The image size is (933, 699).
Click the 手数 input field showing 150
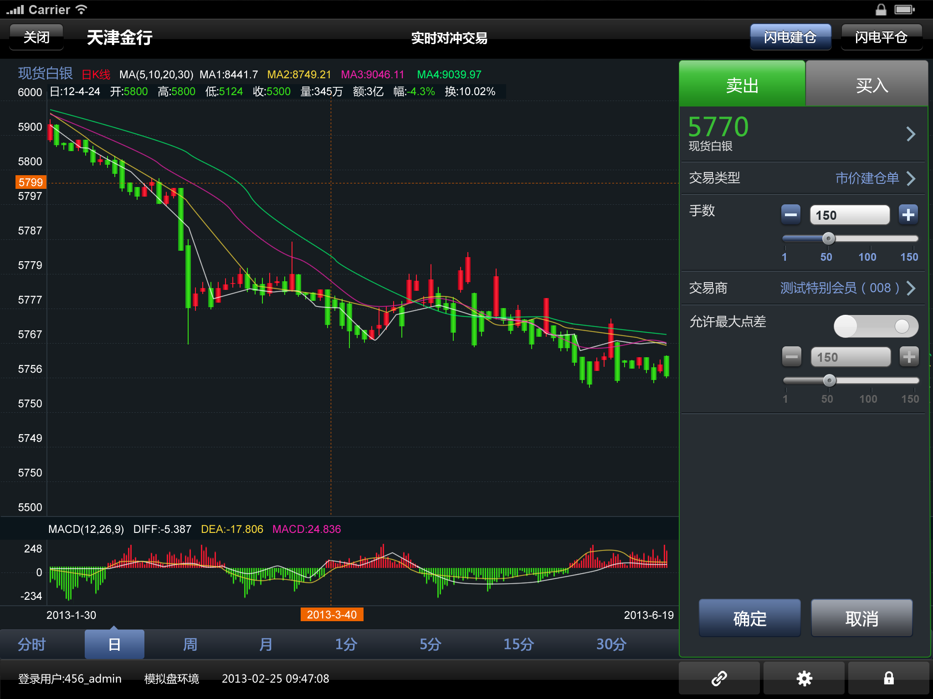pyautogui.click(x=850, y=215)
